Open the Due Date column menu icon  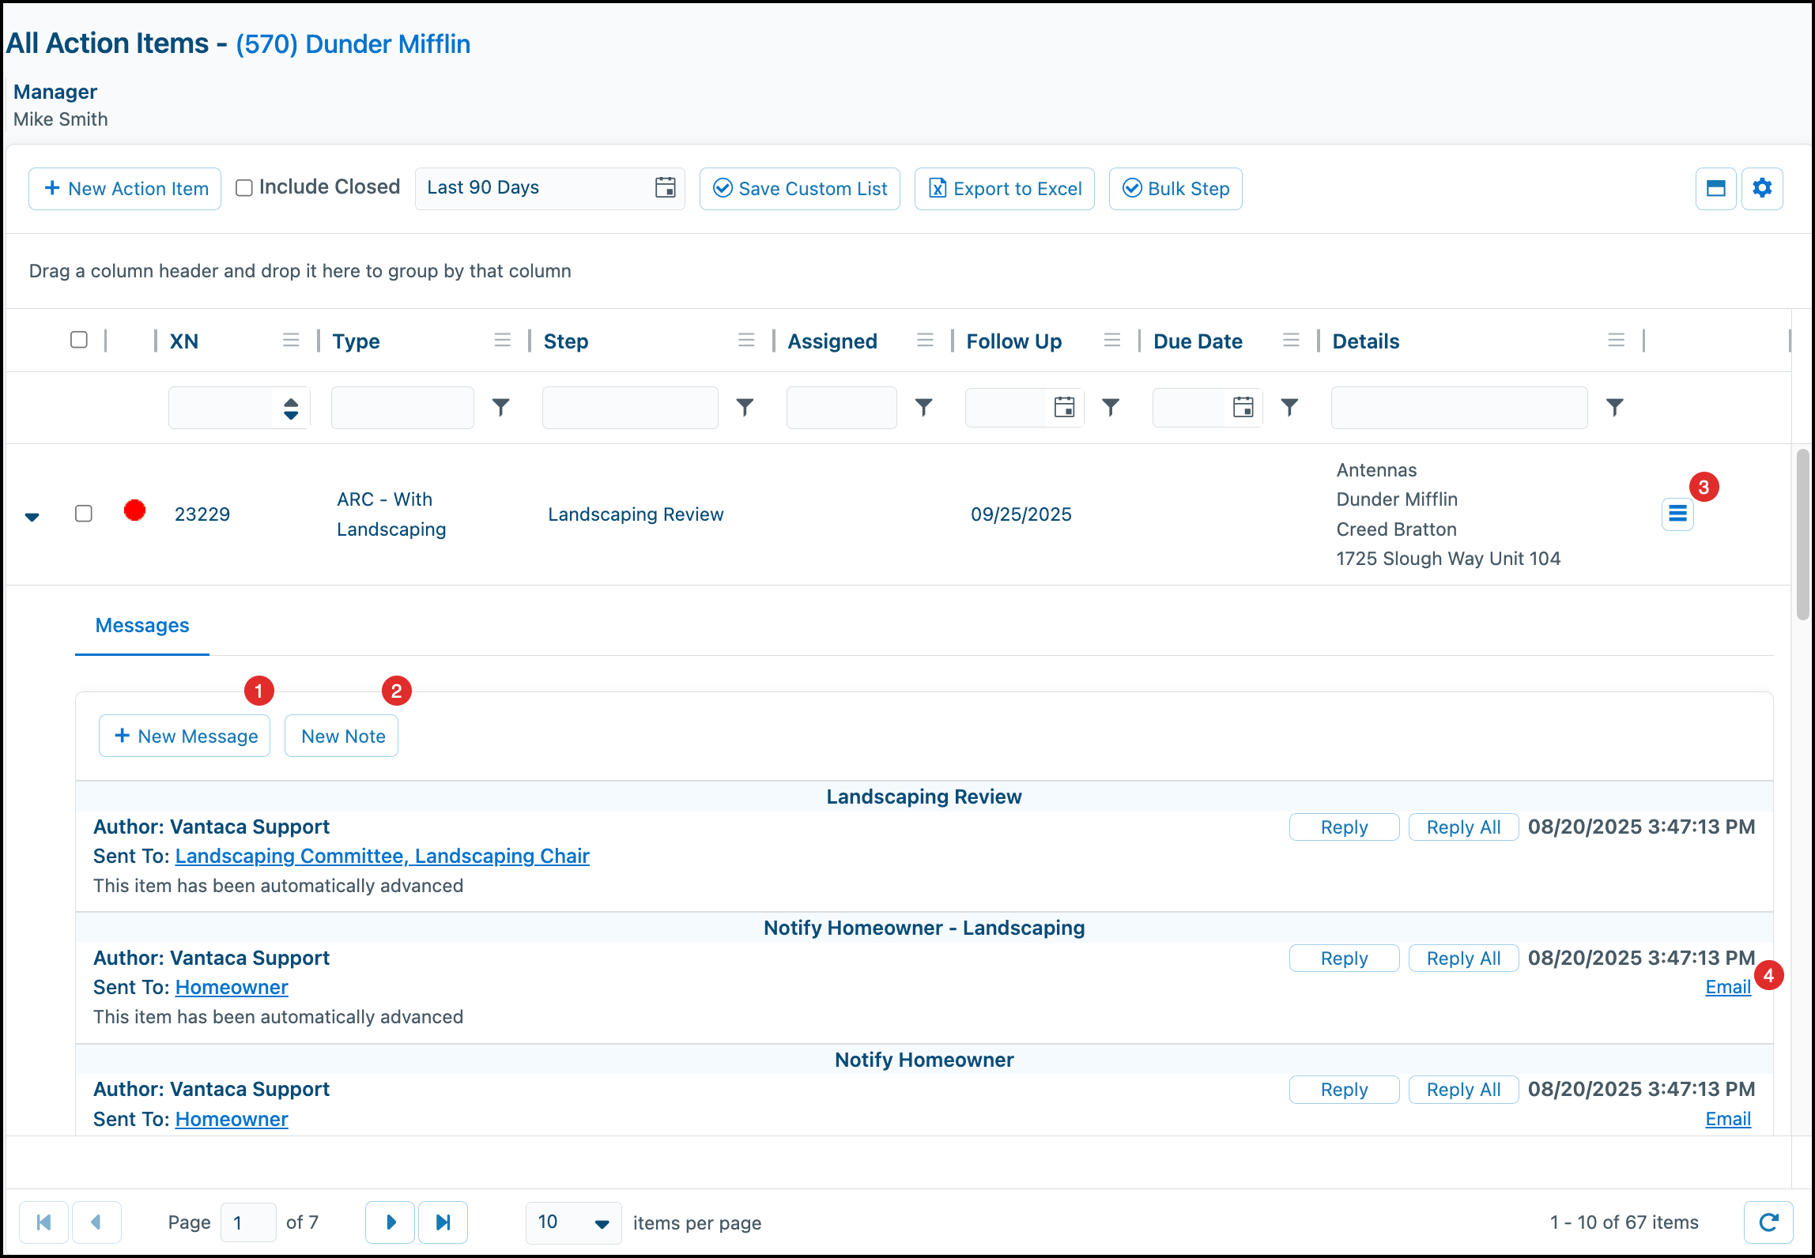tap(1291, 340)
